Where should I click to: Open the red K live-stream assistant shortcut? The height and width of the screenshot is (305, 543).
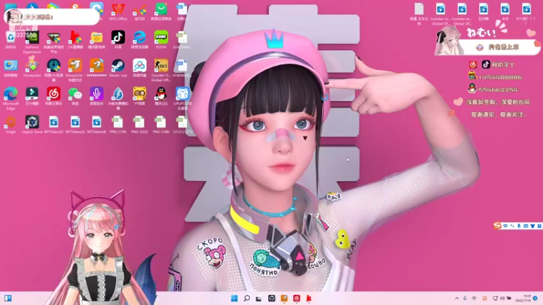point(75,39)
